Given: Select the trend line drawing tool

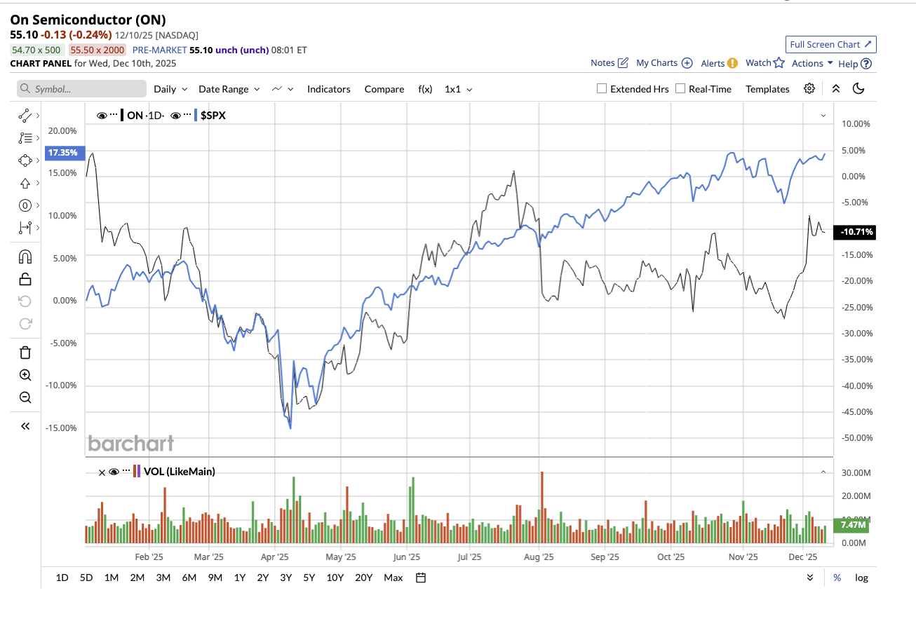Looking at the screenshot, I should click(25, 115).
